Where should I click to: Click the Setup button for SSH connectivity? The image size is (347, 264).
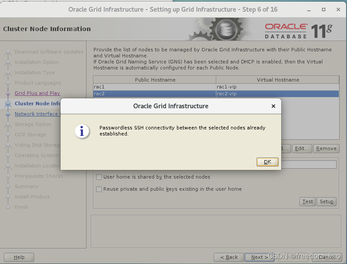pyautogui.click(x=327, y=201)
